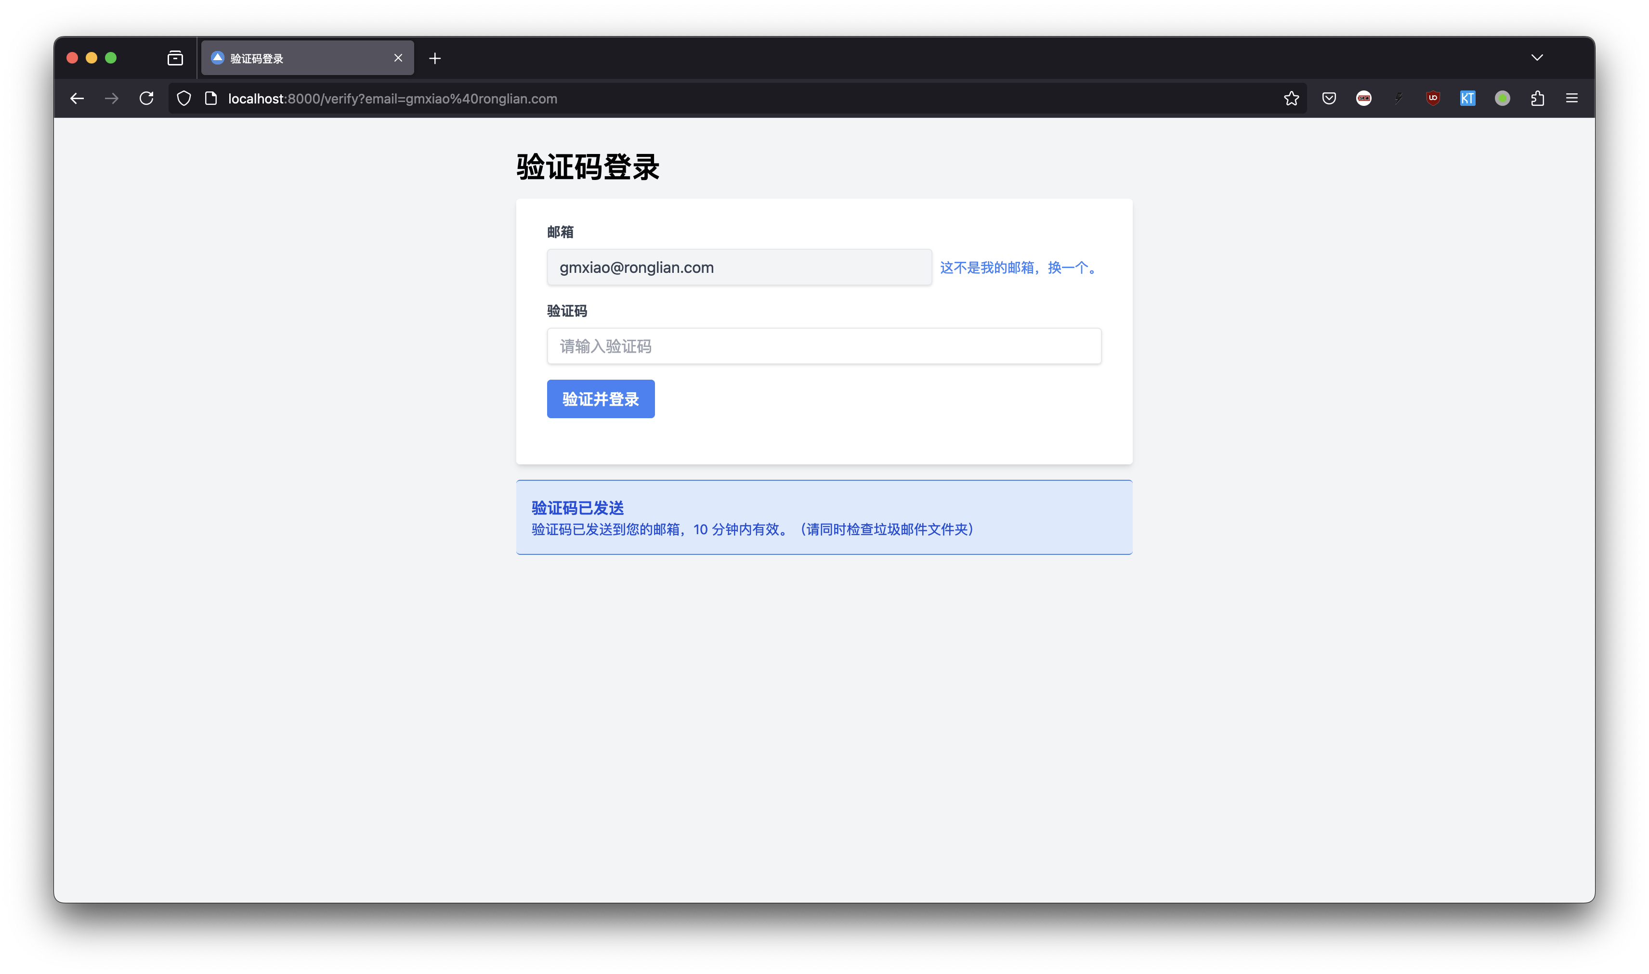Open the extensions puzzle piece menu

pos(1537,99)
